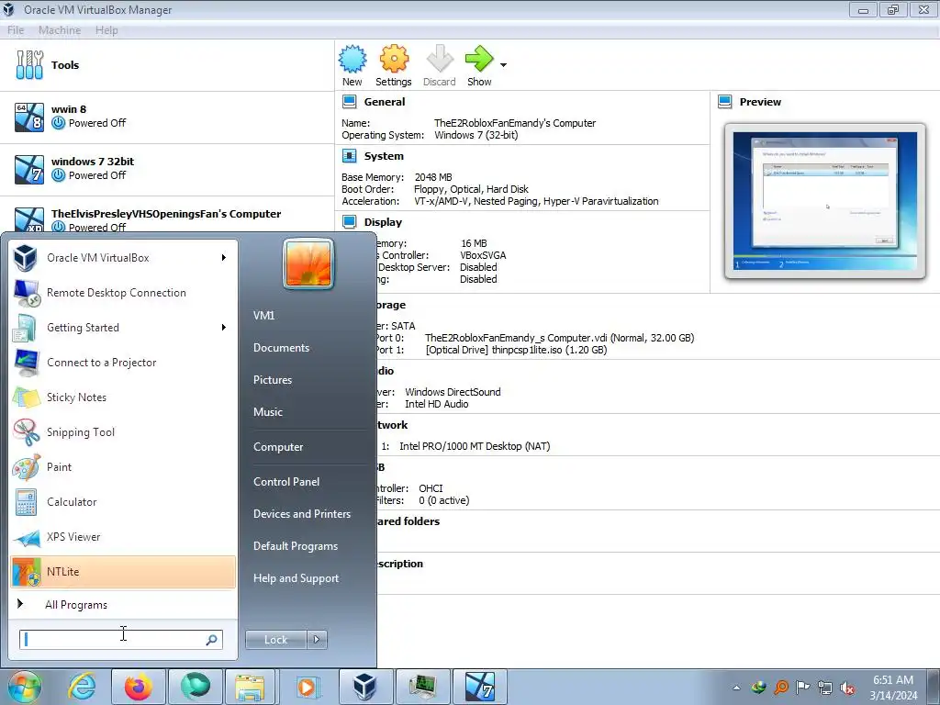Switch to VirtualBox Manager taskbar button
The width and height of the screenshot is (940, 705).
click(x=364, y=687)
